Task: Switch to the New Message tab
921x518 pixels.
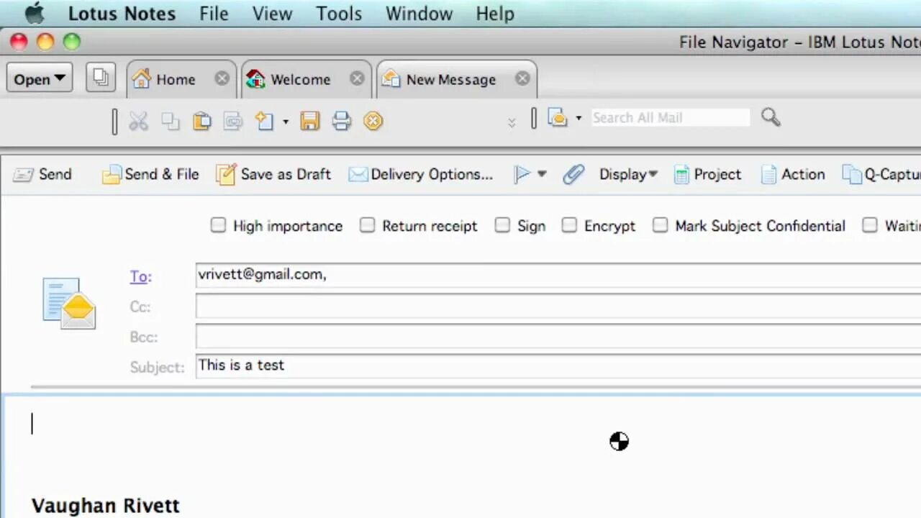Action: pos(456,79)
